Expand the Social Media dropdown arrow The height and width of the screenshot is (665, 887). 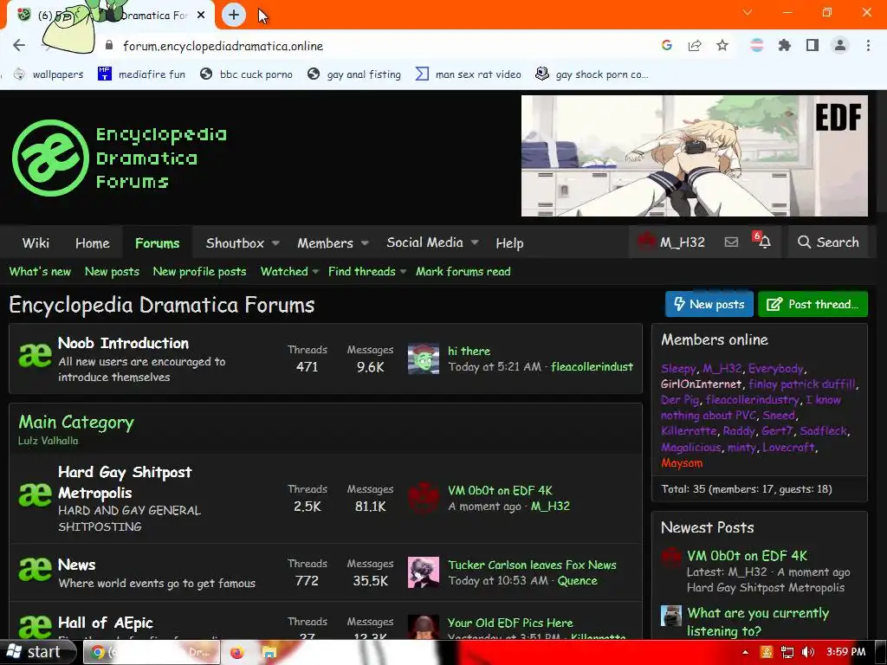point(475,242)
